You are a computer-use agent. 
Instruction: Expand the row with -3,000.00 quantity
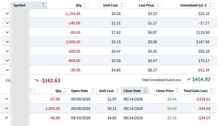point(7,42)
